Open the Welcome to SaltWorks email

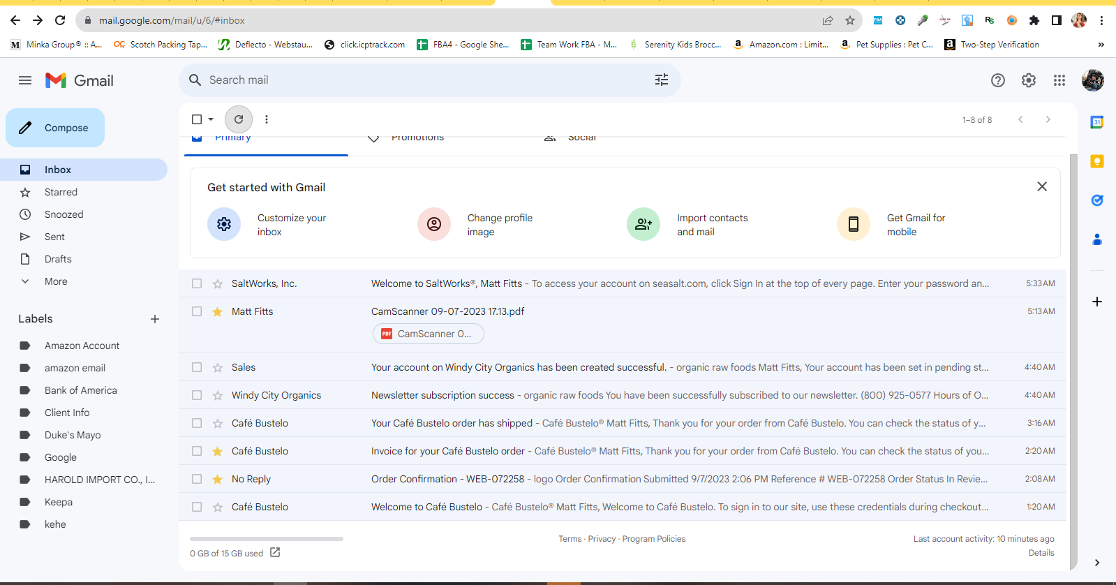click(623, 283)
